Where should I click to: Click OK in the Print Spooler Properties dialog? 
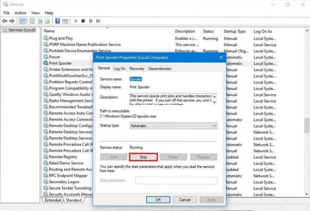pos(158,200)
